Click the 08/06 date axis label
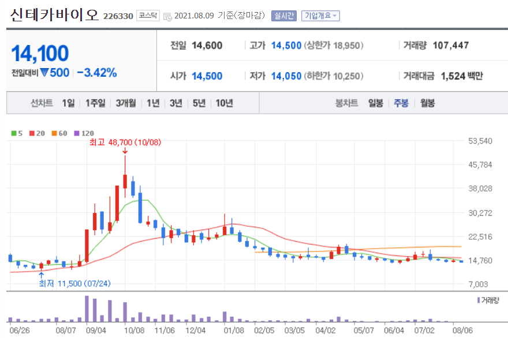The height and width of the screenshot is (338, 508). [x=462, y=331]
